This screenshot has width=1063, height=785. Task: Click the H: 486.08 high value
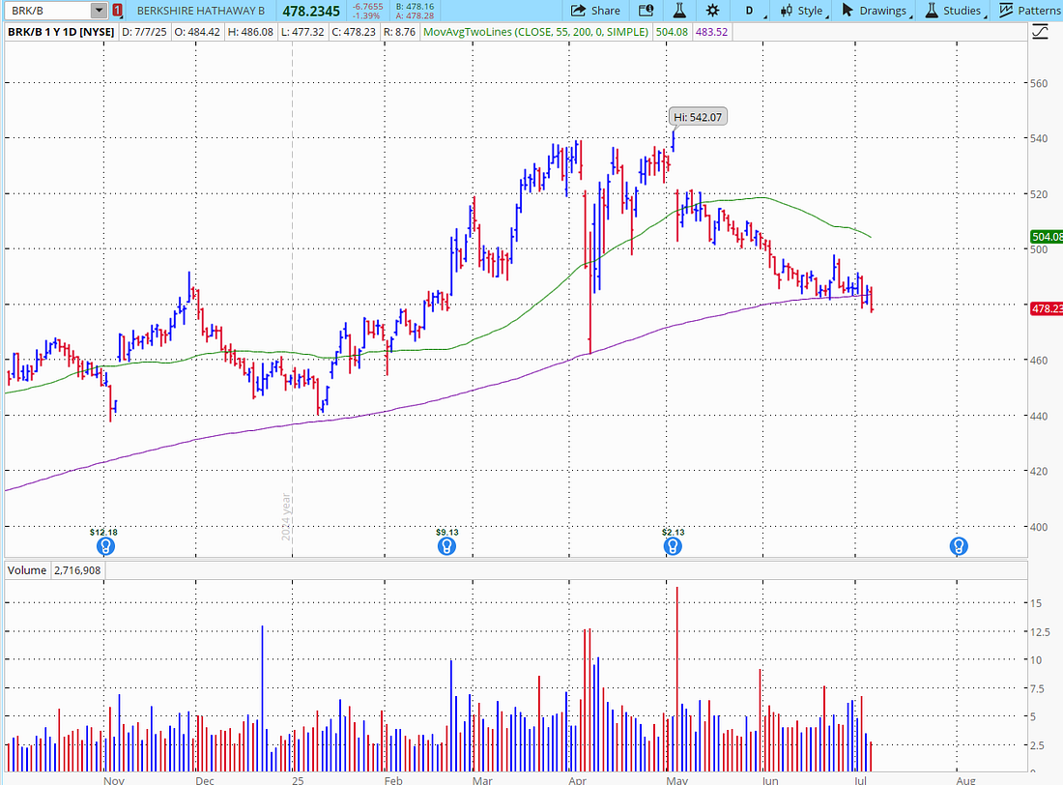click(x=251, y=32)
